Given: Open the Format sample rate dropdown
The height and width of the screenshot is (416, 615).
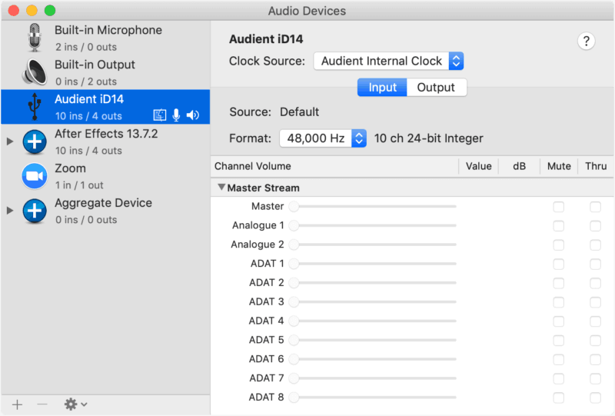Looking at the screenshot, I should (324, 138).
